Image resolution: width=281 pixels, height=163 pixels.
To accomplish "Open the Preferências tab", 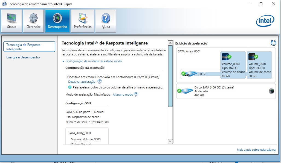I will 83,21.
